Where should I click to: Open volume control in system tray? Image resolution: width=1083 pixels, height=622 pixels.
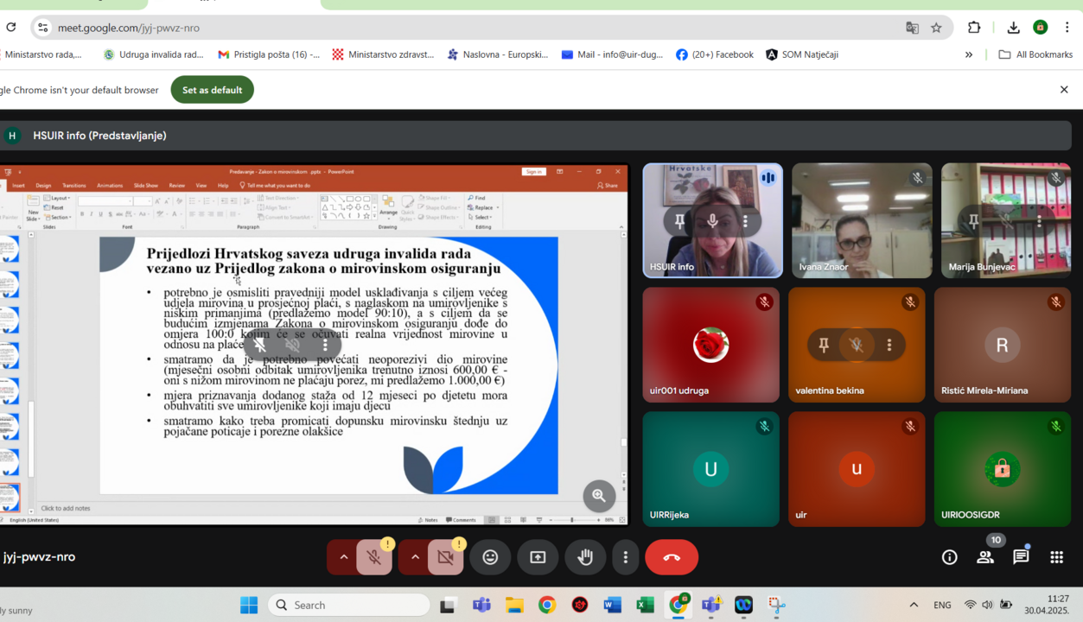coord(987,606)
